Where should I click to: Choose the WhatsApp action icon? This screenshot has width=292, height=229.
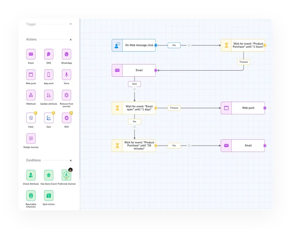tap(66, 54)
